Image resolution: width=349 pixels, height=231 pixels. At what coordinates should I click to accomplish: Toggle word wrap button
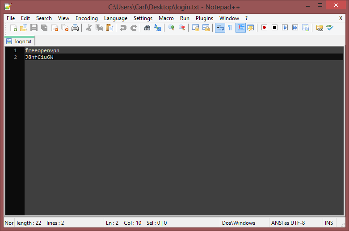click(220, 28)
